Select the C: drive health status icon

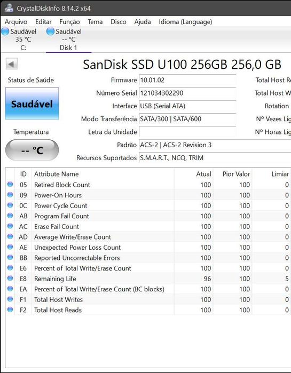[5, 31]
